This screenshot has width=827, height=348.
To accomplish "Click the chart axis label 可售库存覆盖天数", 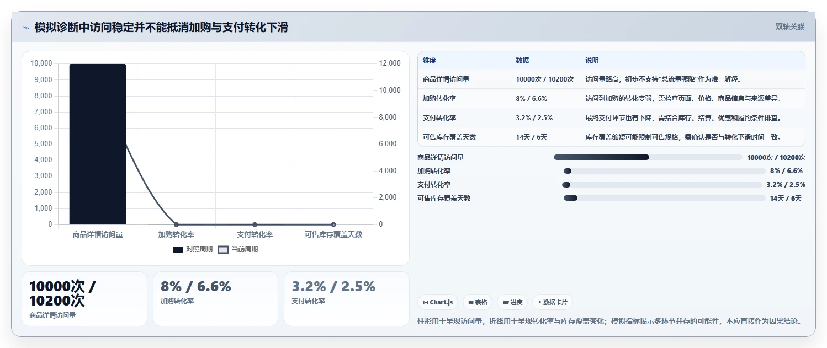I will 333,234.
